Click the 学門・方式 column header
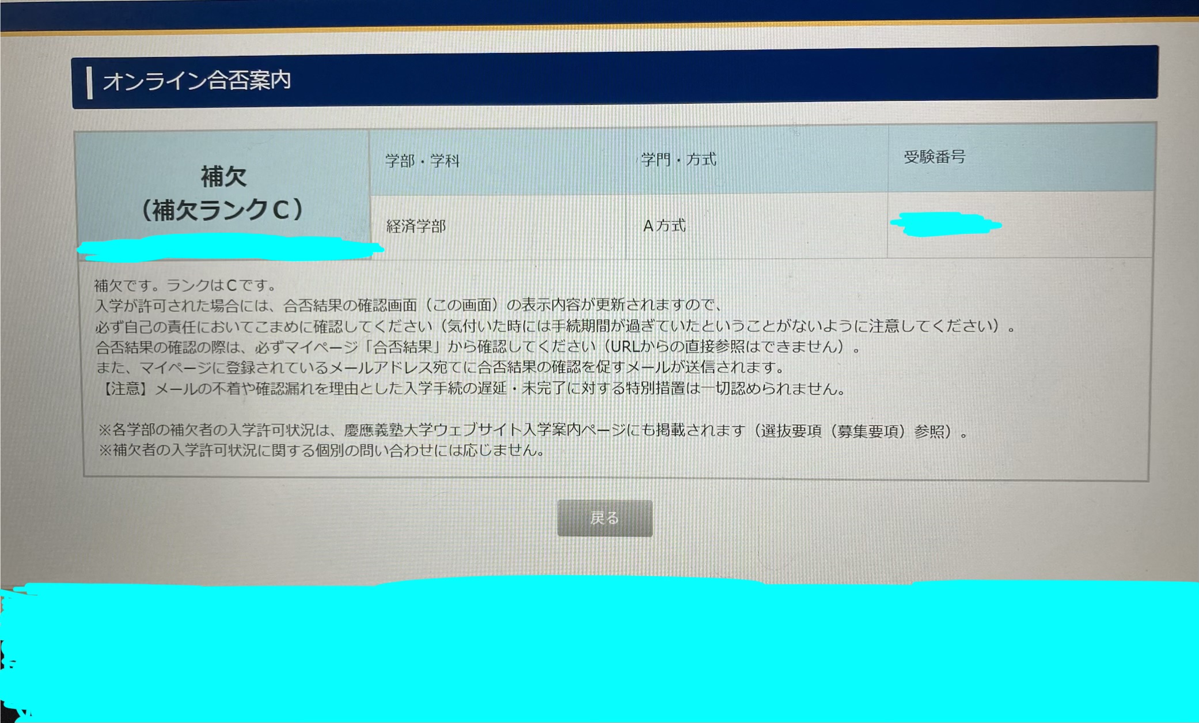 [678, 160]
